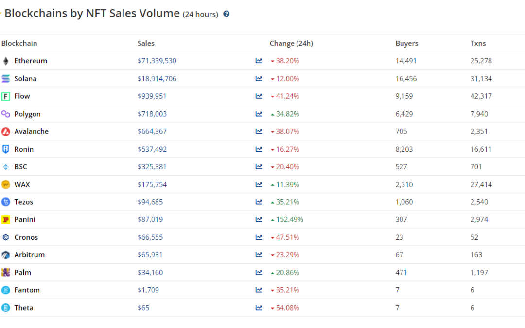Image resolution: width=525 pixels, height=328 pixels.
Task: Open the chart icon in the Theta row
Action: click(259, 308)
